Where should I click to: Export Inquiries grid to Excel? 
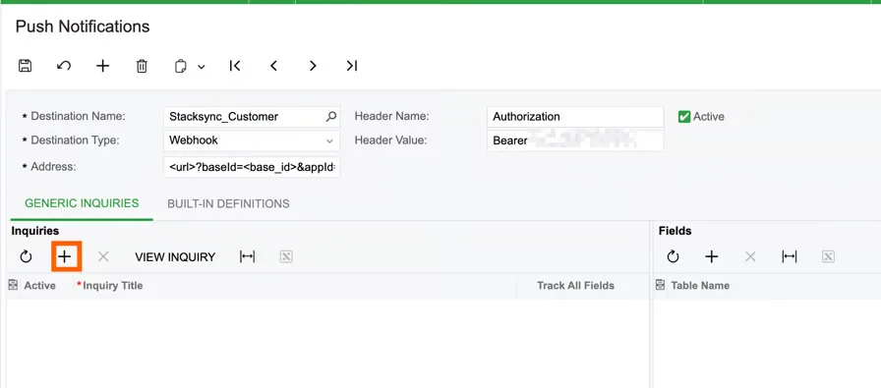click(286, 256)
